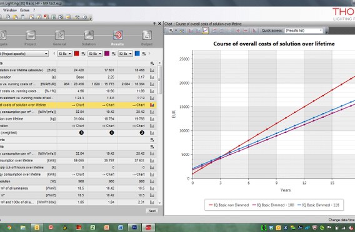Screen dimensions: 355x232
Task: Open the Window menu
Action: 10,10
